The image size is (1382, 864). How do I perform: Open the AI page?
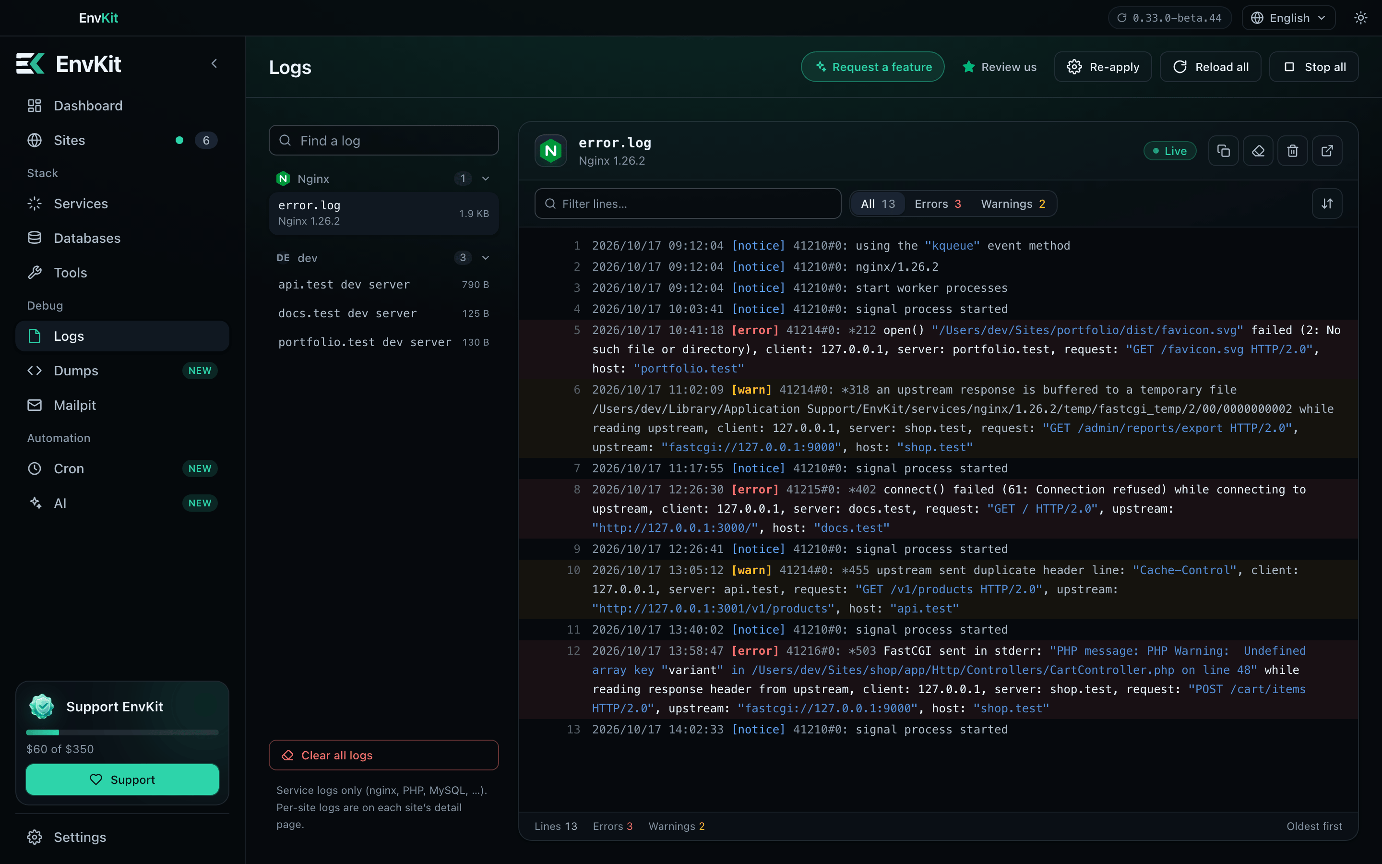point(122,503)
